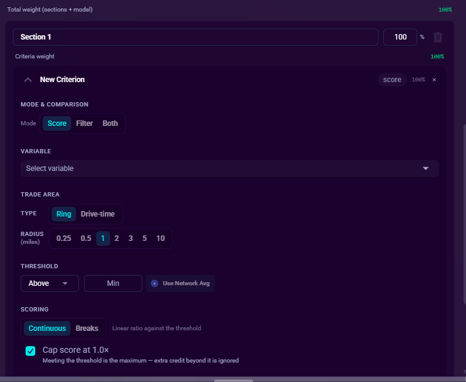Screen dimensions: 466x382
Task: Open the Above threshold direction dropdown
Action: point(50,283)
